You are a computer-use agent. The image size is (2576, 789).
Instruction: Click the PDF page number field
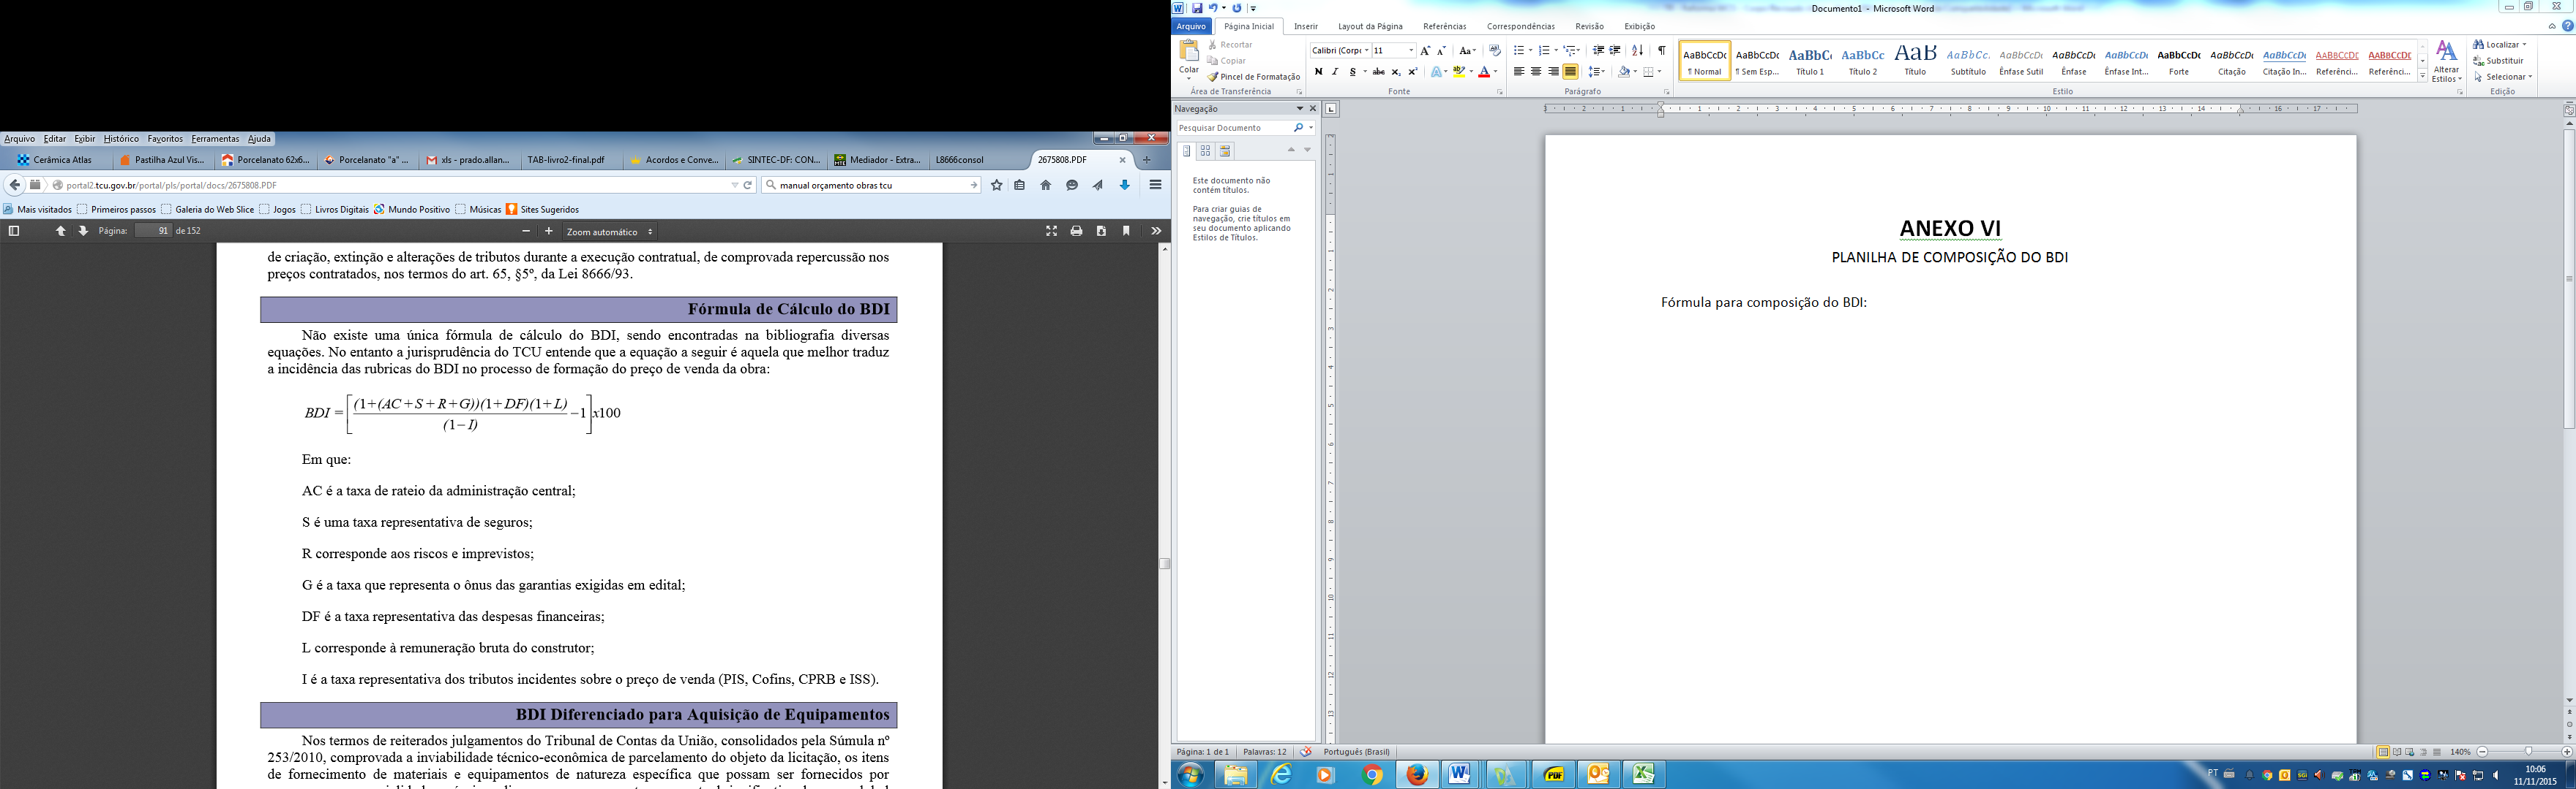[x=153, y=231]
